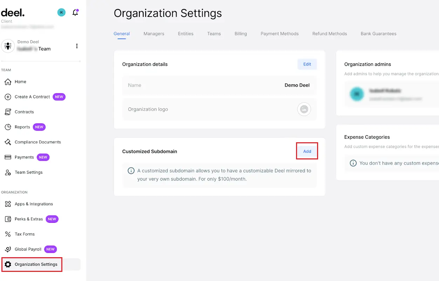Switch to the Managers tab
Image resolution: width=439 pixels, height=281 pixels.
pyautogui.click(x=154, y=34)
